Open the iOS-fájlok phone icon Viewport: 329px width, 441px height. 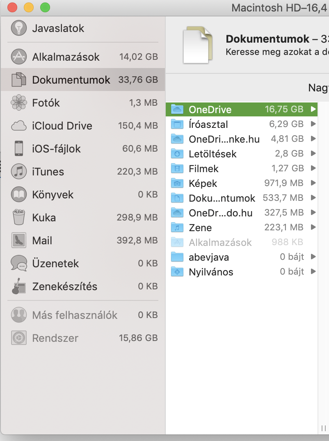[19, 148]
